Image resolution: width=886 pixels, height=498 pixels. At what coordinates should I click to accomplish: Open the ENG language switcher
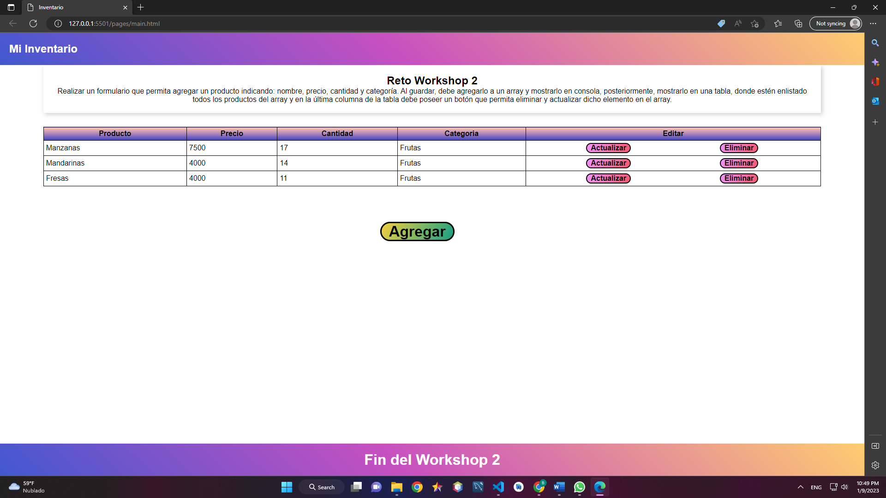pos(816,487)
